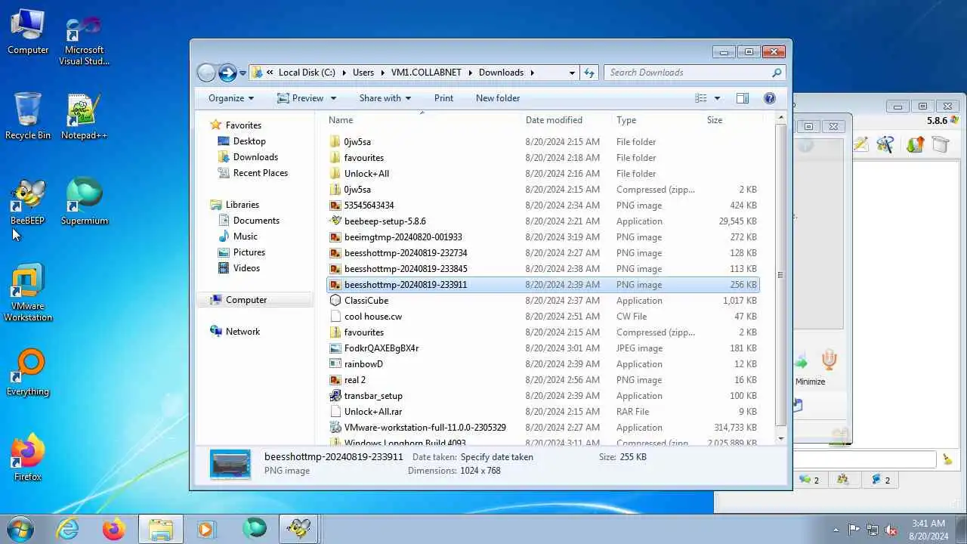Open the Preview dropdown arrow
Screen dimensions: 967x544
(333, 98)
